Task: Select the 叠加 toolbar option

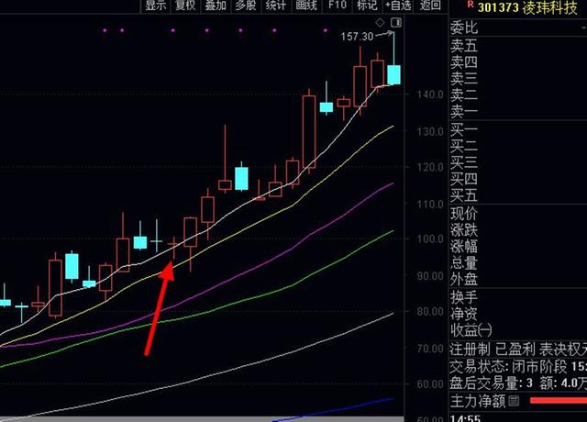Action: pos(216,6)
